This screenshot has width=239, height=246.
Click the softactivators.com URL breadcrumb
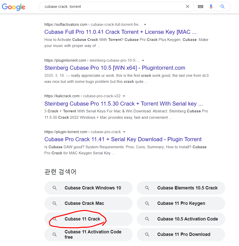point(93,25)
